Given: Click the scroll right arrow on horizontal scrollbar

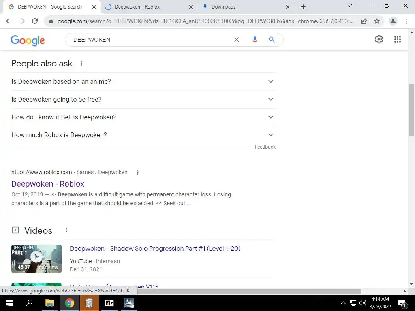Looking at the screenshot, I should click(405, 291).
